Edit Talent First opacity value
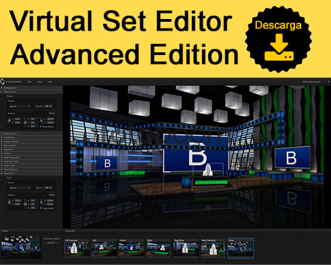331x265 pixels. 48,188
